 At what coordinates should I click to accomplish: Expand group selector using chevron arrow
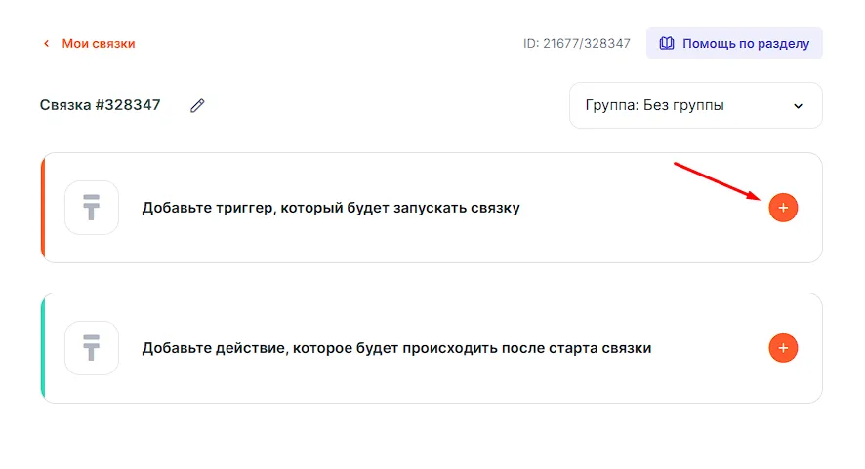798,105
